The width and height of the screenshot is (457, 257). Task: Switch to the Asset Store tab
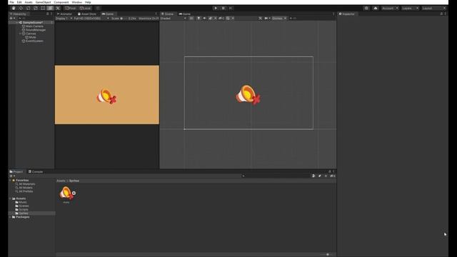(x=87, y=14)
